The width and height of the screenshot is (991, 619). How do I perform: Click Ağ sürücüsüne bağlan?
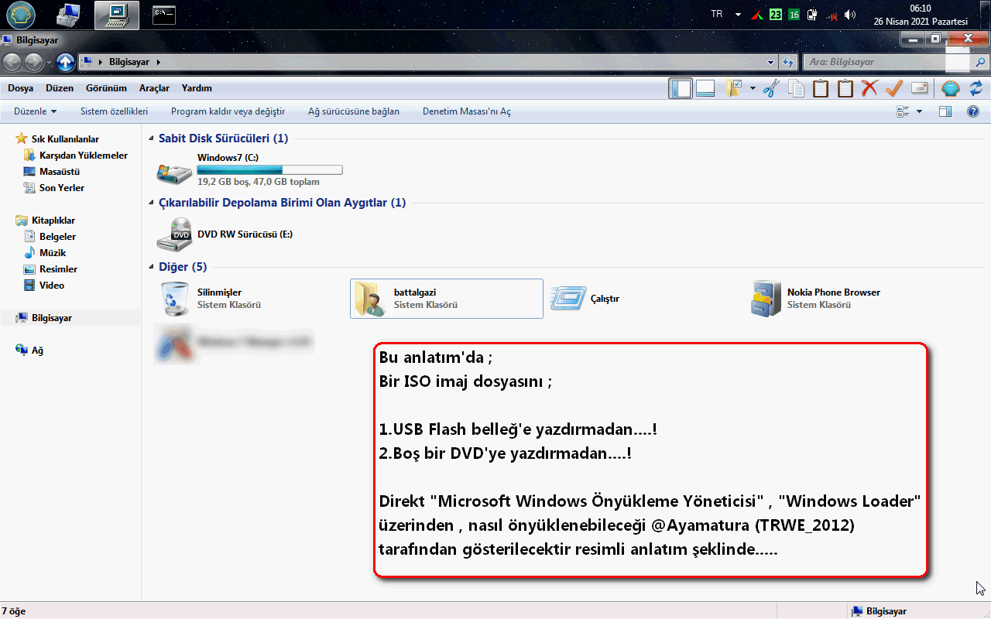[x=354, y=111]
